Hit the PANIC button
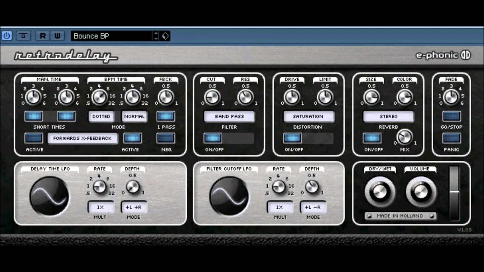The width and height of the screenshot is (484, 272). 451,138
